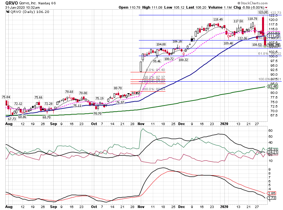Click the 24.21 ADX value tag
The width and height of the screenshot is (283, 210).
(x=273, y=152)
